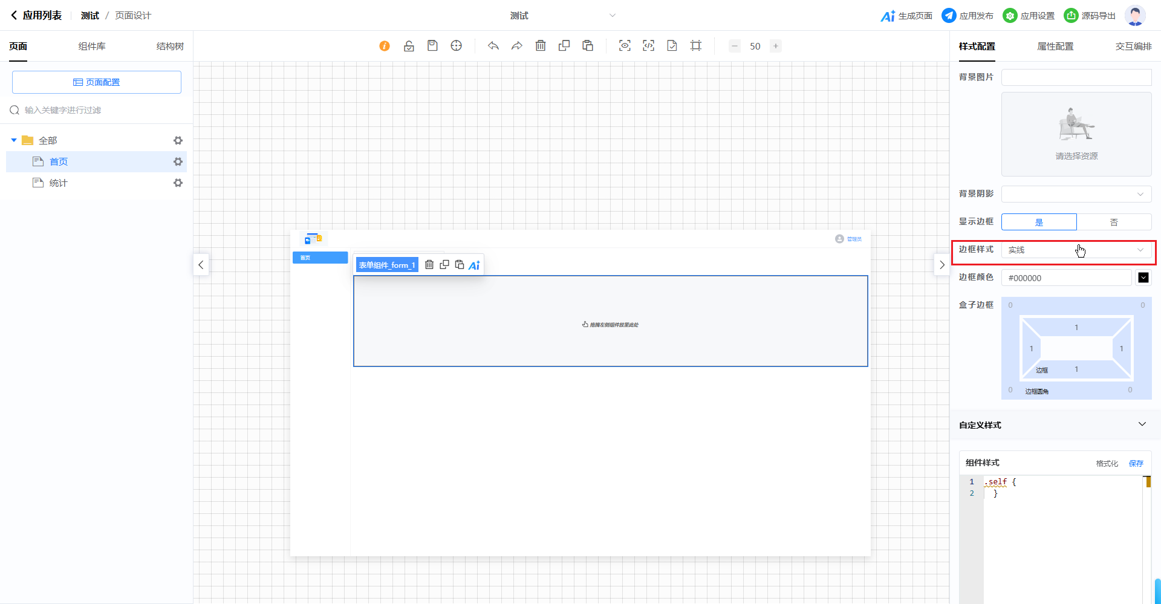
Task: Click the unlock padlock icon in toolbar
Action: [x=409, y=46]
